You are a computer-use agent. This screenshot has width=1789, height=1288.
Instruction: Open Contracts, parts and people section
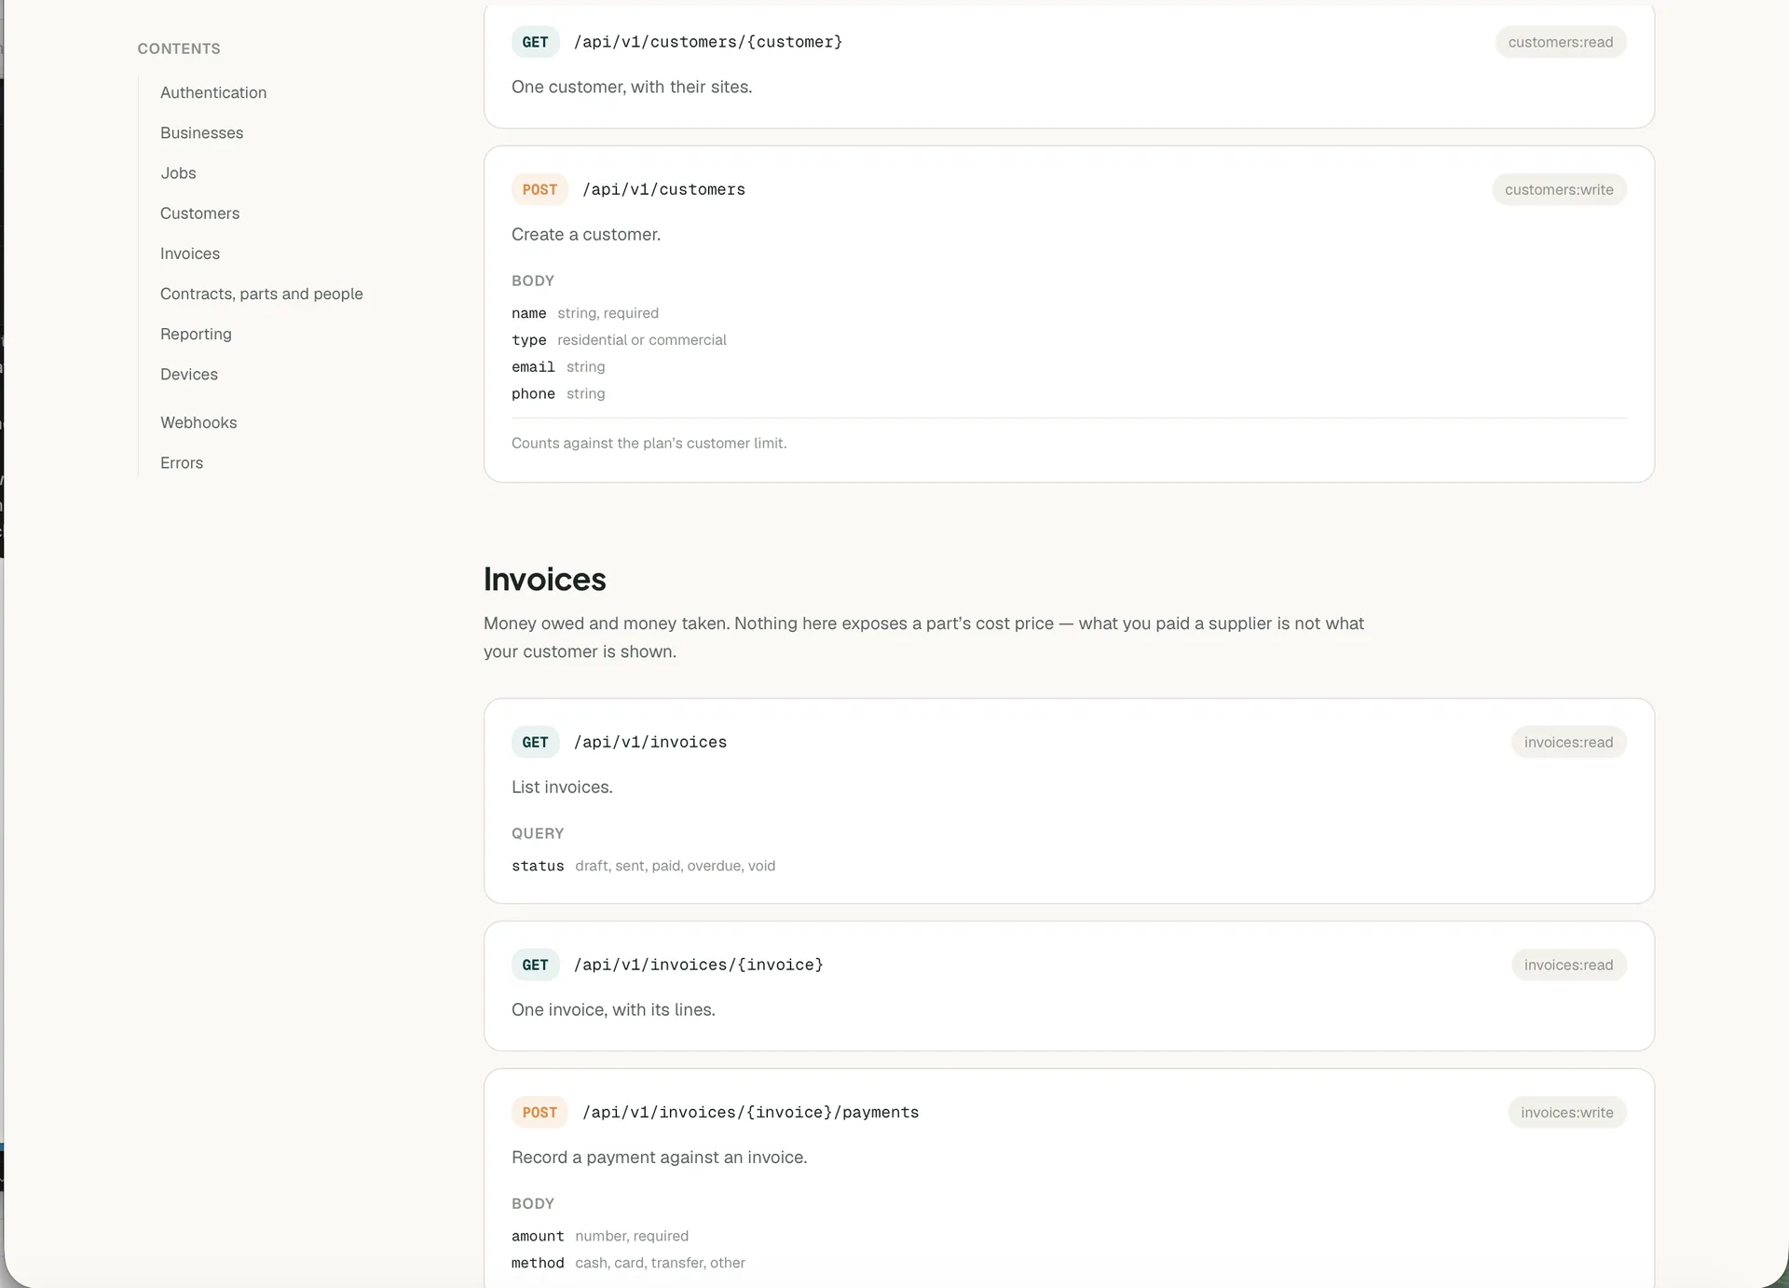click(x=262, y=293)
